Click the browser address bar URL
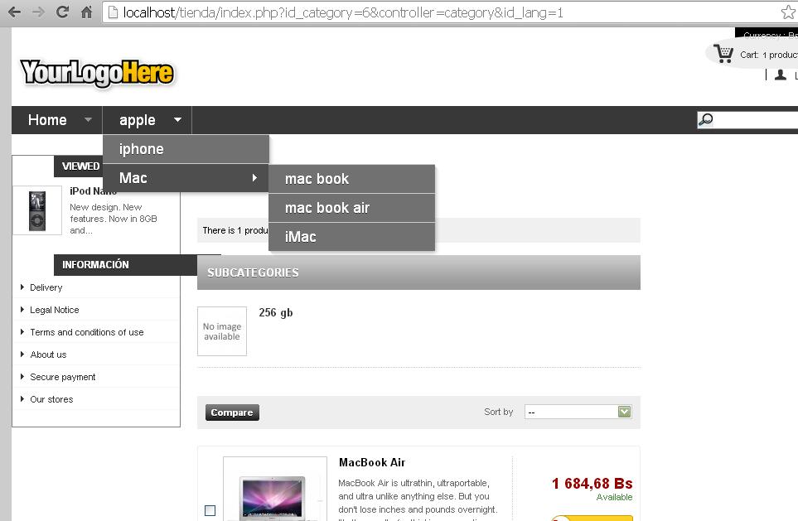Screen dimensions: 798x521 343,12
